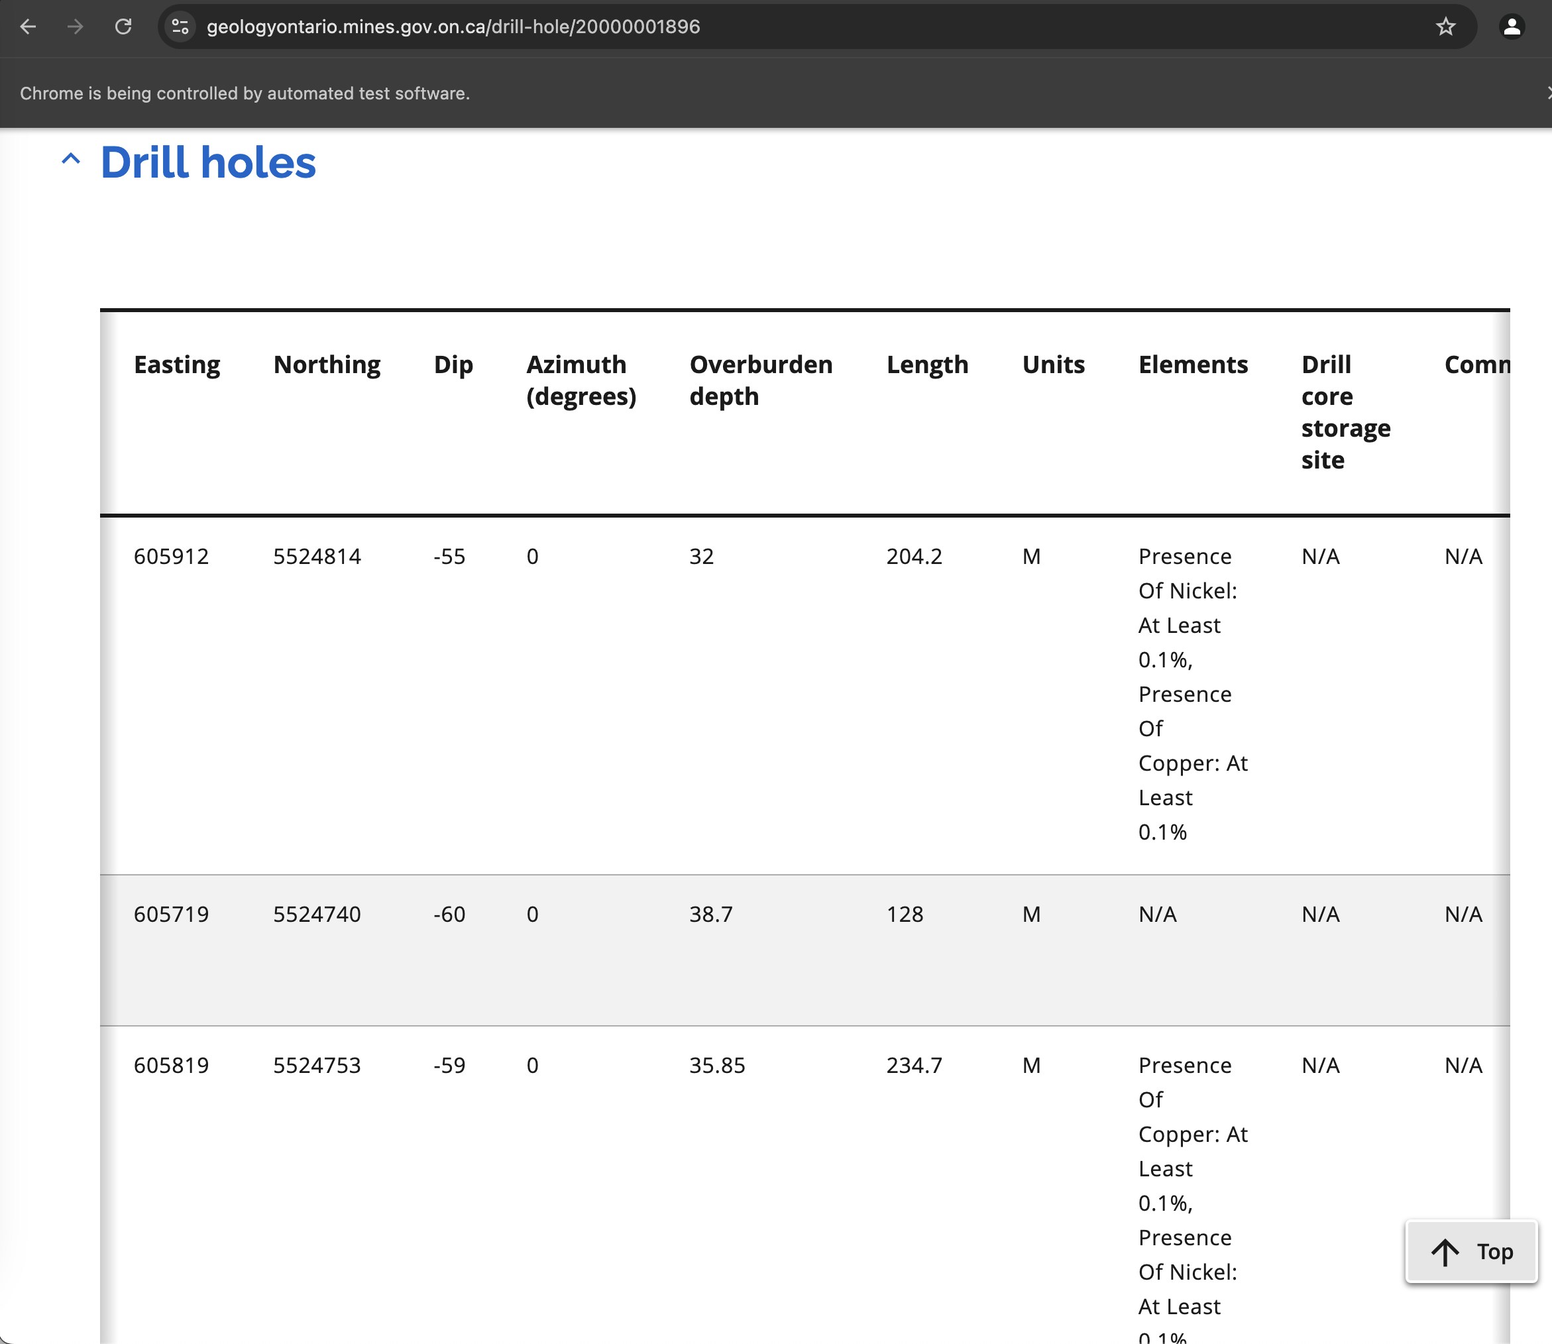This screenshot has height=1344, width=1552.
Task: Select the row with easting 605719
Action: tap(171, 915)
